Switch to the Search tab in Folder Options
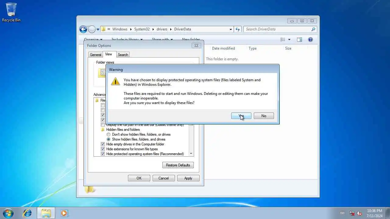The height and width of the screenshot is (219, 390). 123,55
